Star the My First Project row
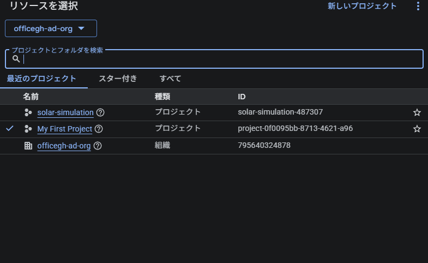Screen dimensions: 428x263 [417, 129]
